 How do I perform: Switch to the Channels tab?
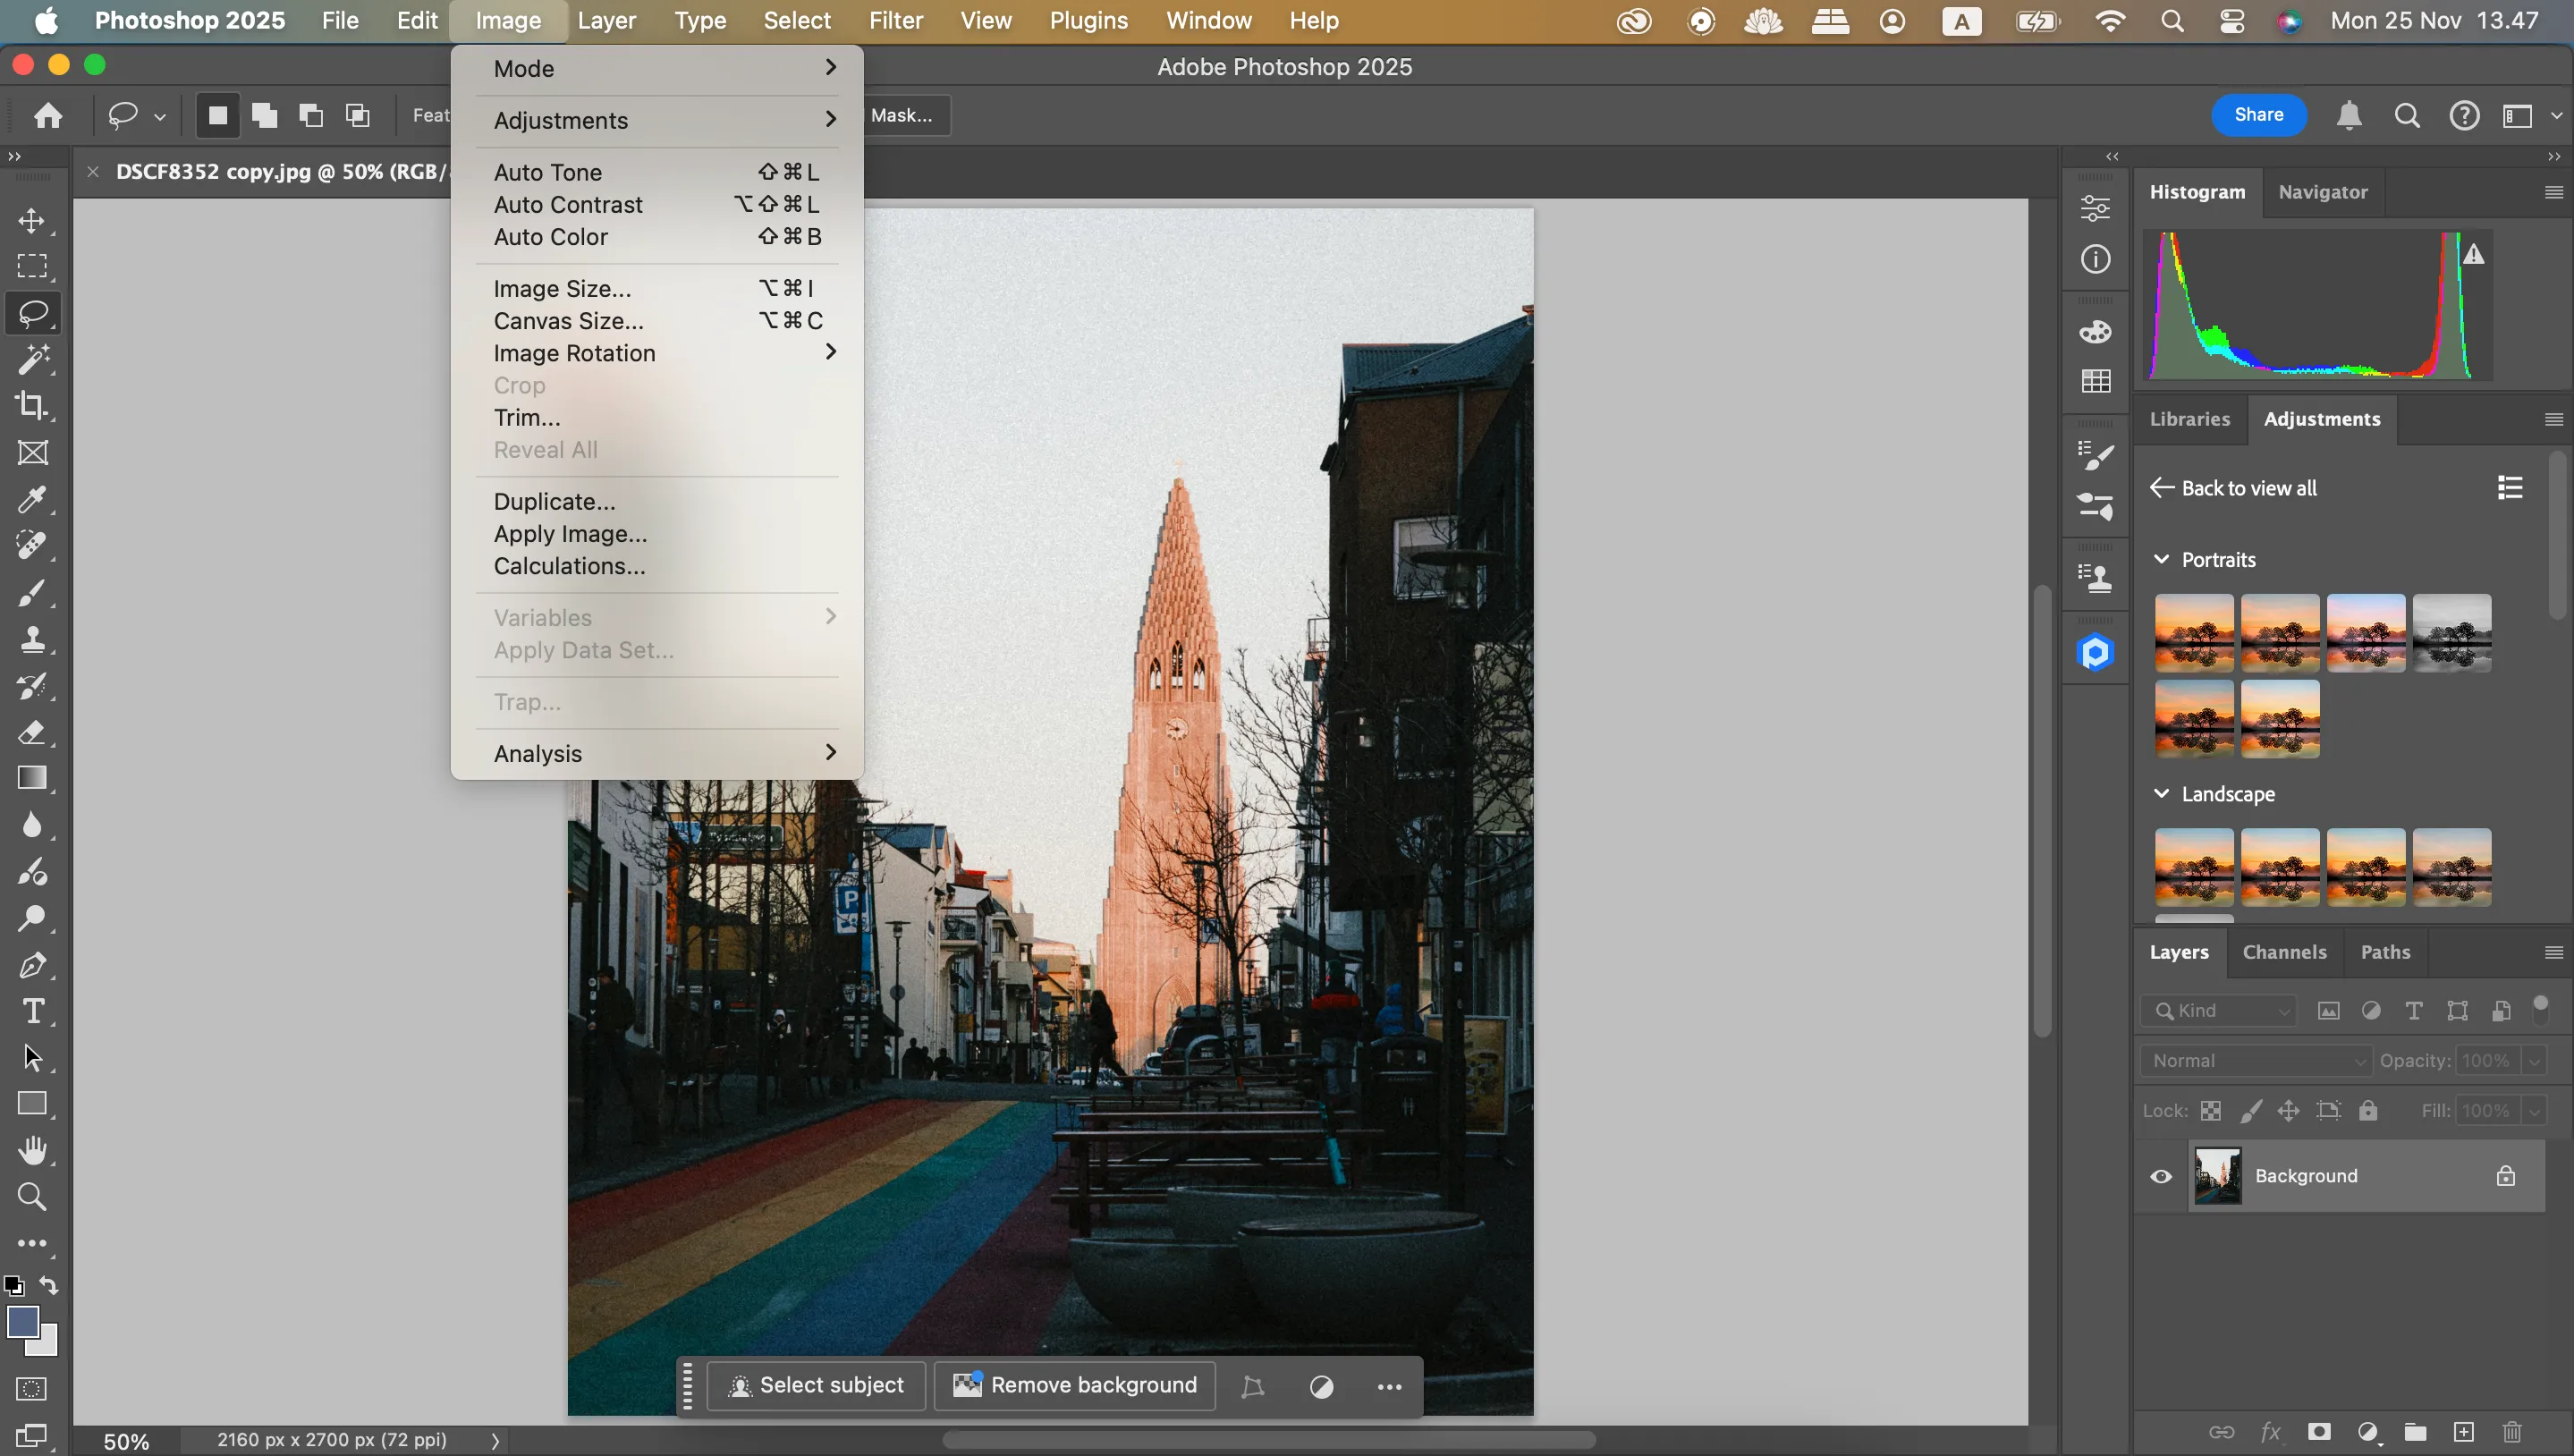(x=2285, y=951)
